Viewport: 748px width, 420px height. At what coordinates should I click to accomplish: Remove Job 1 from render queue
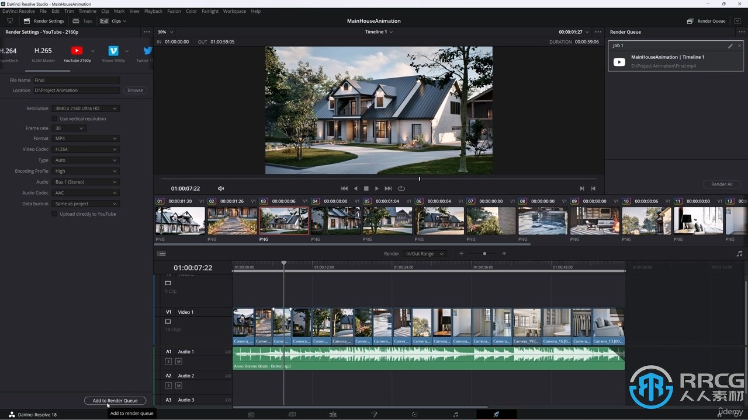(739, 45)
